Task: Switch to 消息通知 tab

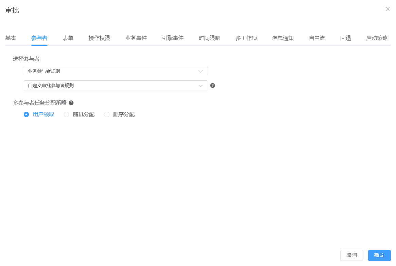Action: (x=283, y=38)
